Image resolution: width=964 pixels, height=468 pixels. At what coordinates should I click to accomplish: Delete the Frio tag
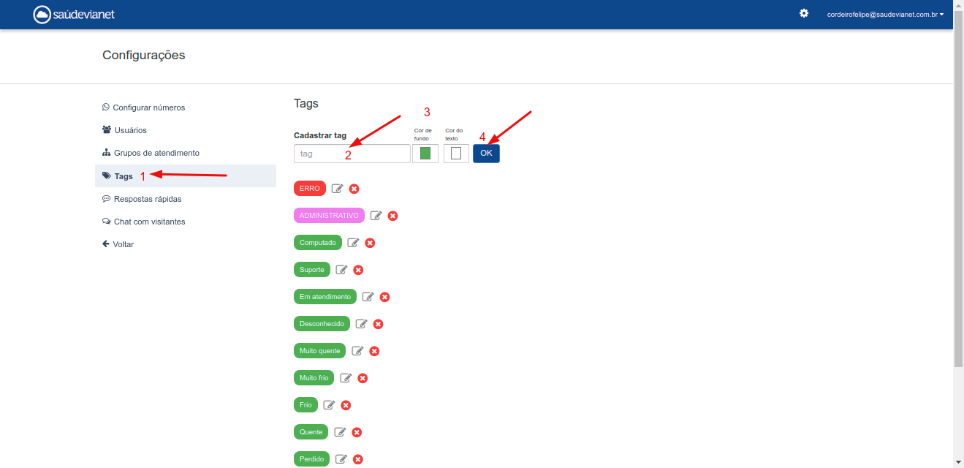[x=346, y=405]
